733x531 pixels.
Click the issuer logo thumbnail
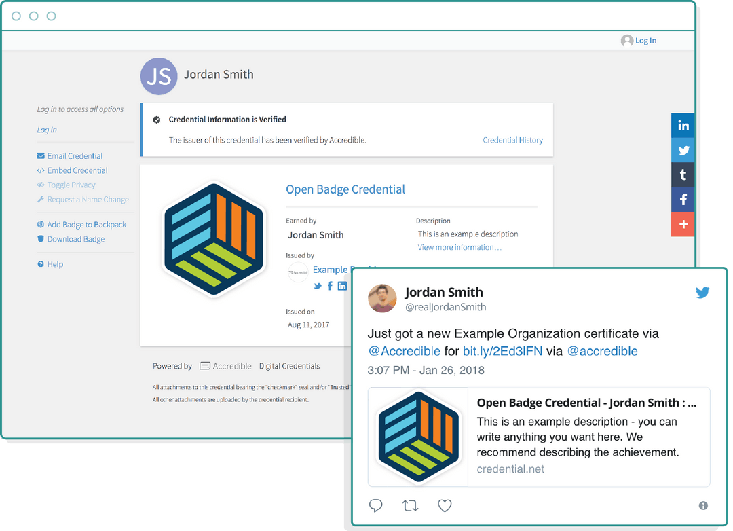[298, 272]
